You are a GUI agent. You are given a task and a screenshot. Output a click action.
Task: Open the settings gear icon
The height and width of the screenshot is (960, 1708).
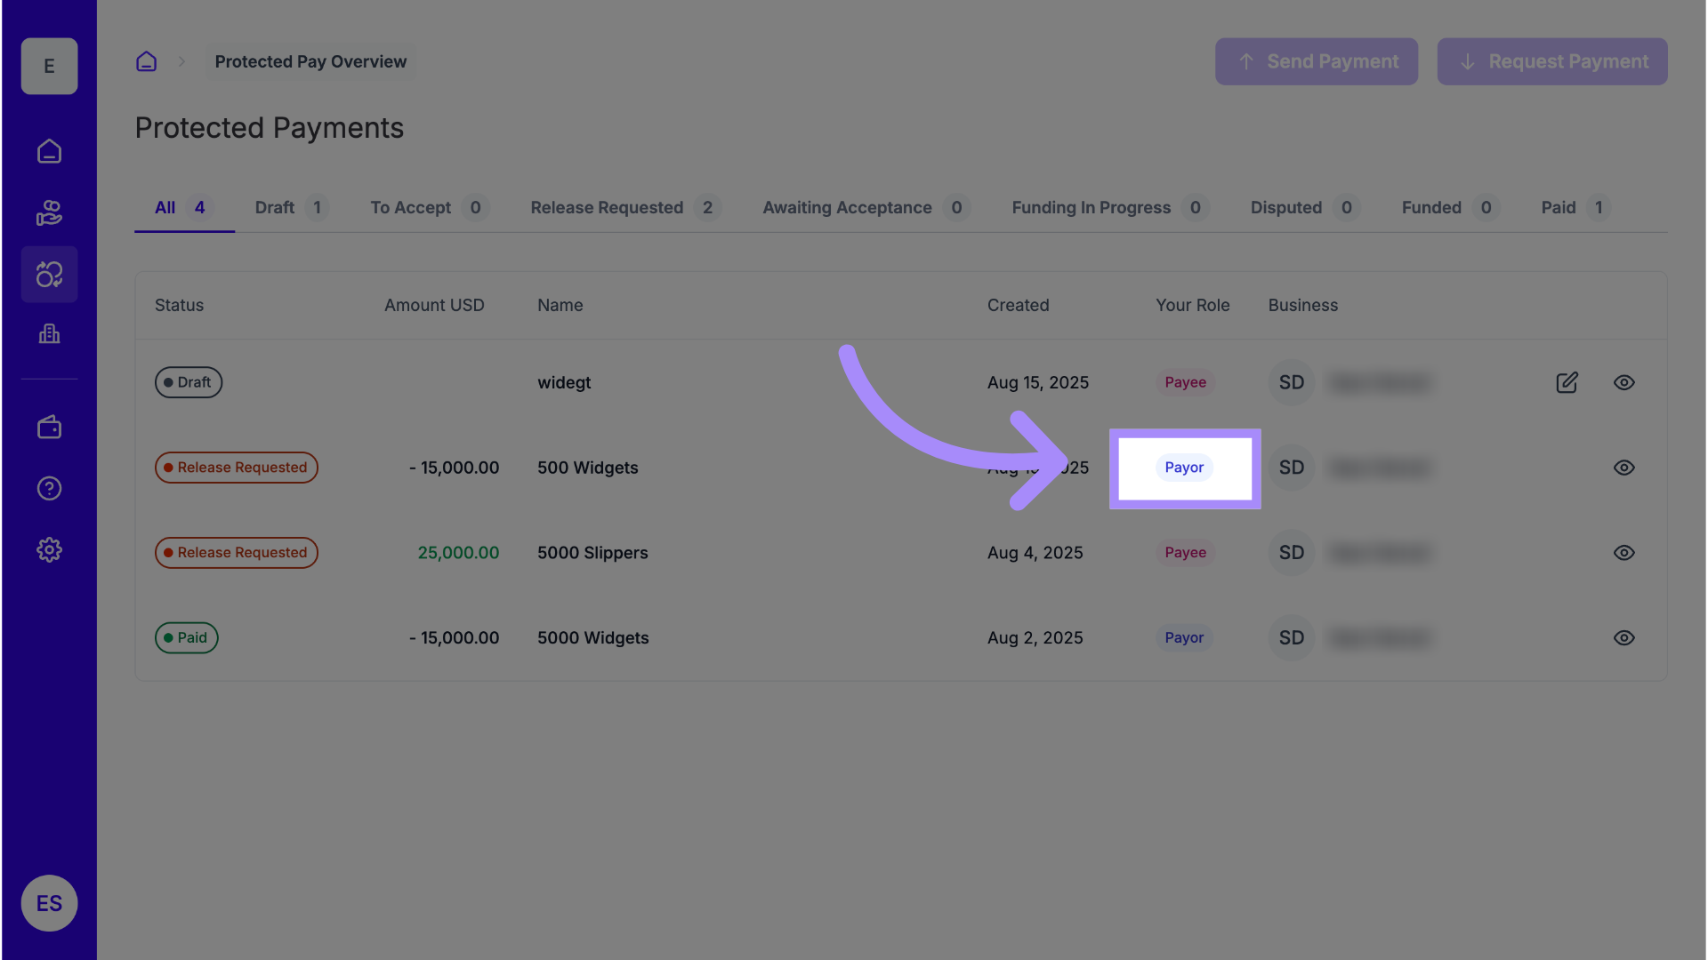pos(49,549)
